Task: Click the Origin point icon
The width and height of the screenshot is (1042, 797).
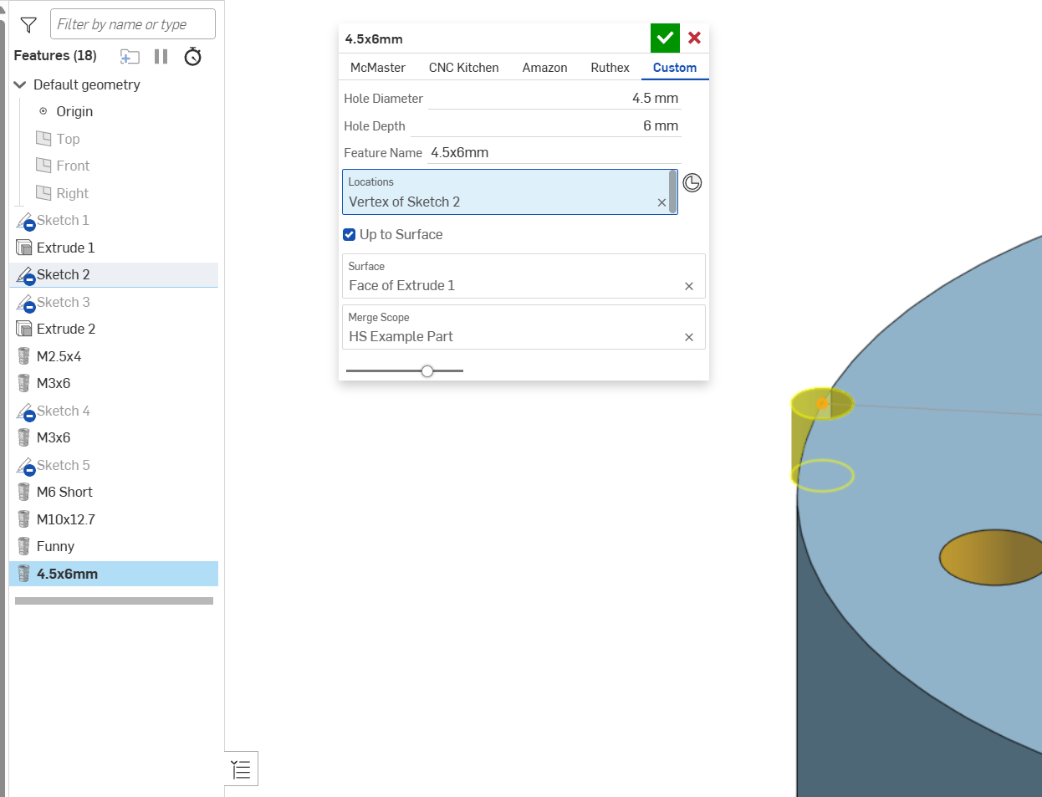Action: point(43,111)
